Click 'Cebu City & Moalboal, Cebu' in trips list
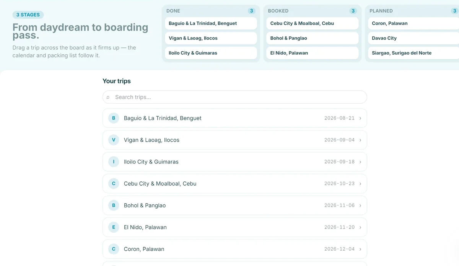This screenshot has width=459, height=266. [160, 184]
